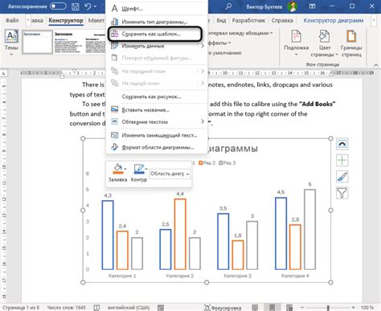Viewport: 381px width, 311px height.
Task: Open the Файл tab
Action: point(12,20)
